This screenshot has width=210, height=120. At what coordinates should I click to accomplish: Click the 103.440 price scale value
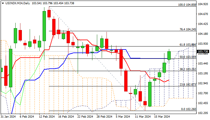tap(203, 64)
